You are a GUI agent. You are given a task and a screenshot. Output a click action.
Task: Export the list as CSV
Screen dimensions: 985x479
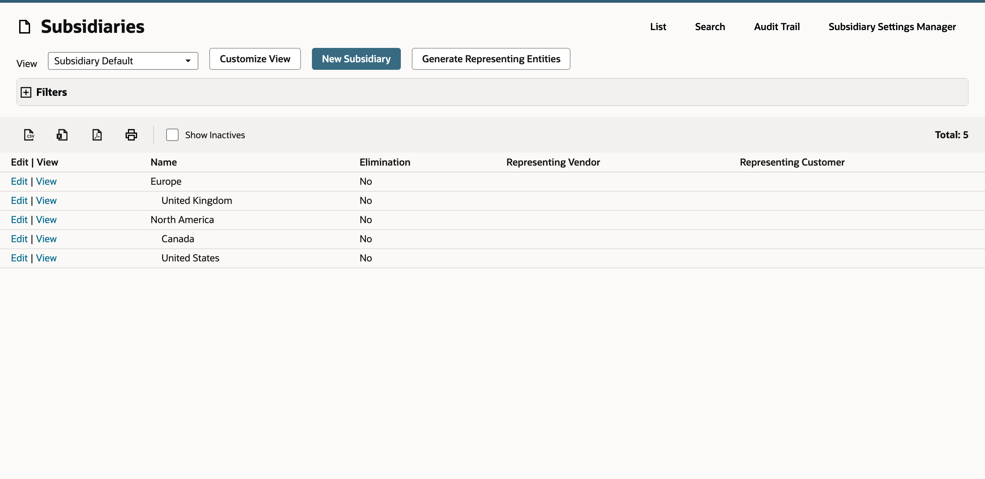pyautogui.click(x=29, y=135)
